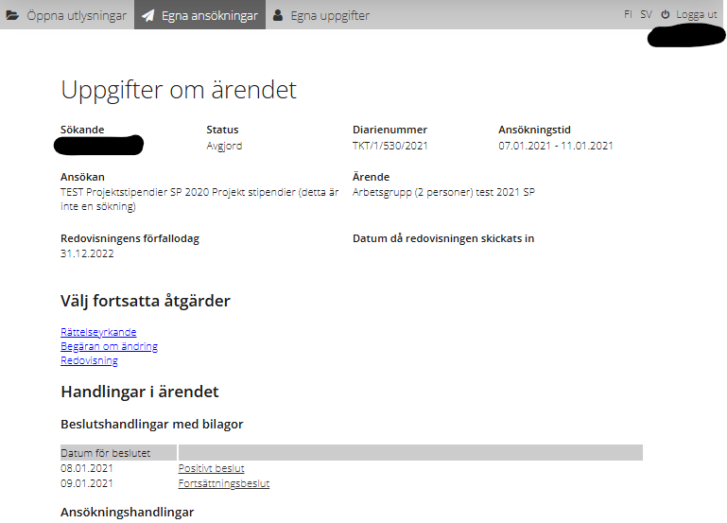Image resolution: width=727 pixels, height=523 pixels.
Task: Click the open folder icon in navigation
Action: click(12, 15)
